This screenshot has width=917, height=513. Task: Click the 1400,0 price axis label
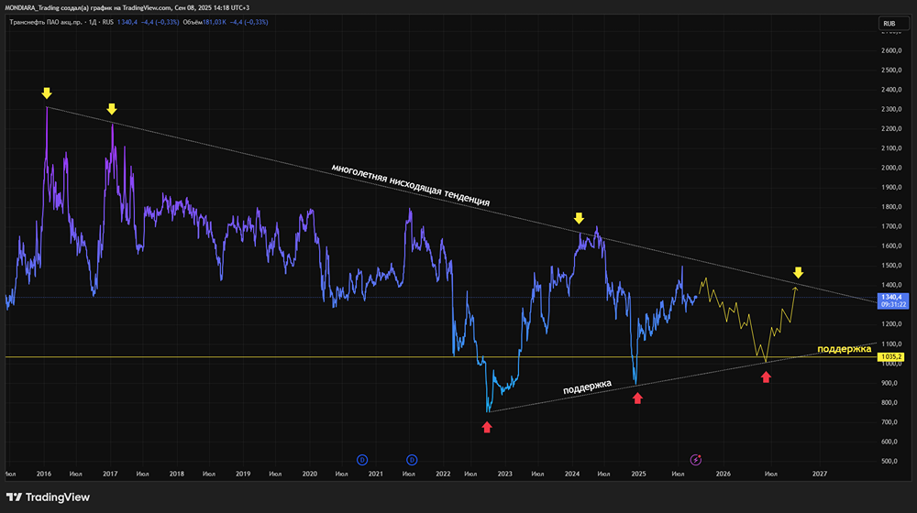[891, 285]
